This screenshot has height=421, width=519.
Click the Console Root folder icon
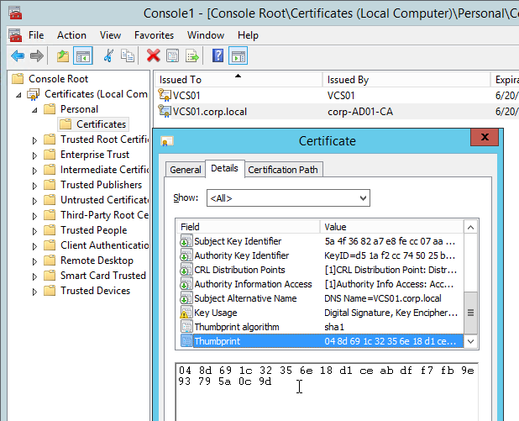point(18,79)
